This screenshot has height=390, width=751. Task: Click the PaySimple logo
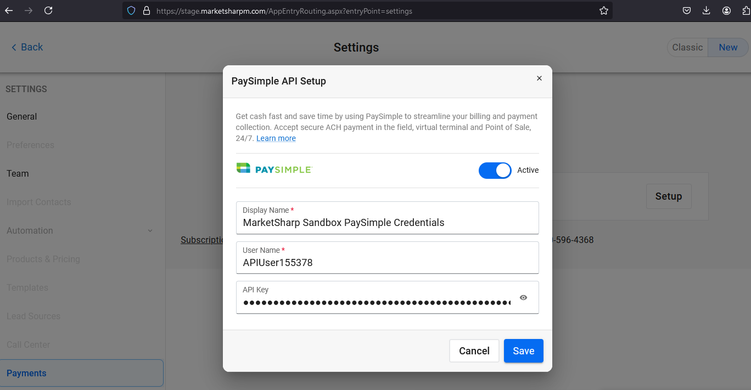(274, 168)
